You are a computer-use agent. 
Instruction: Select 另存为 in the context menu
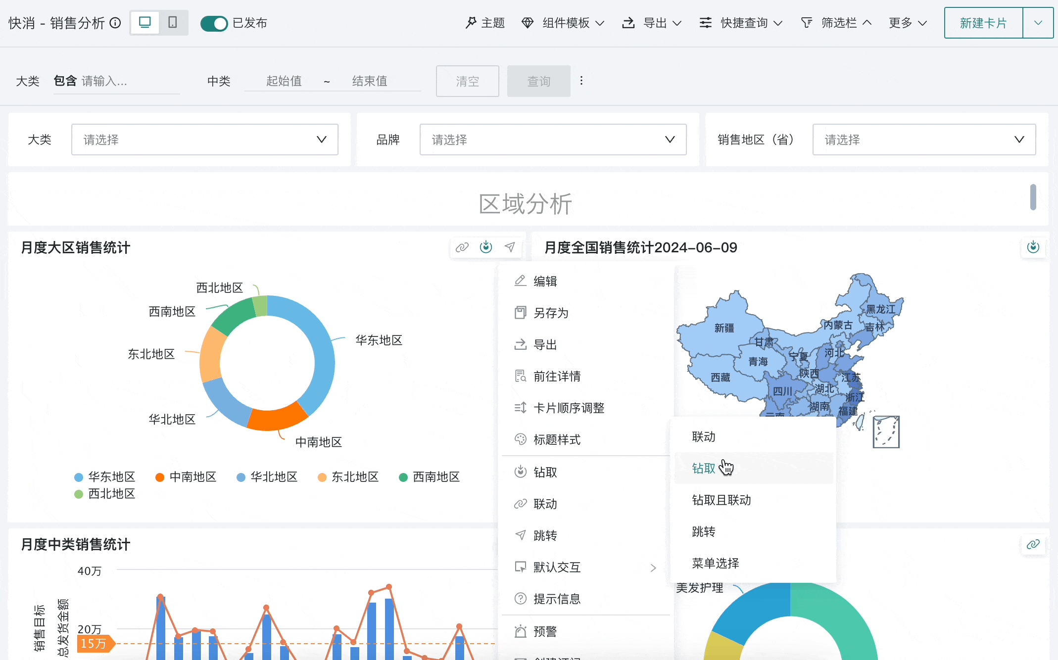click(586, 313)
